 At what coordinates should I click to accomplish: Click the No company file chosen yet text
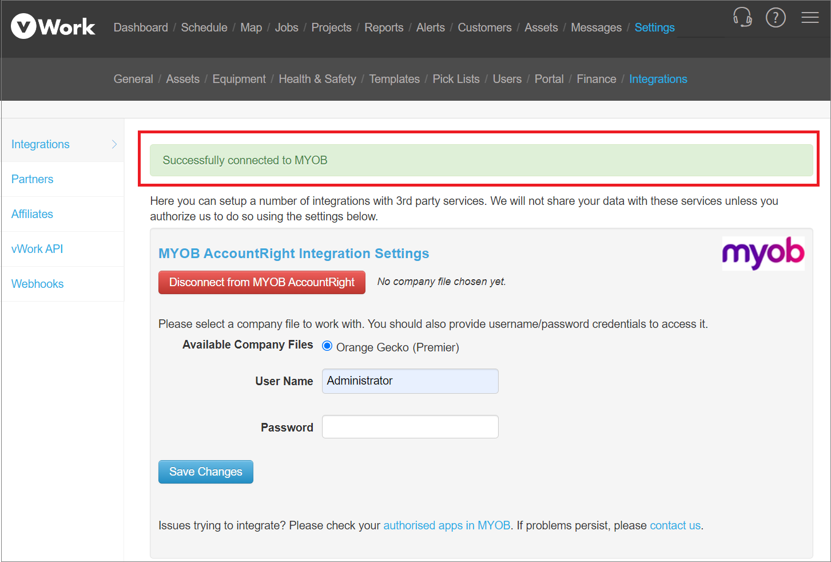(442, 282)
